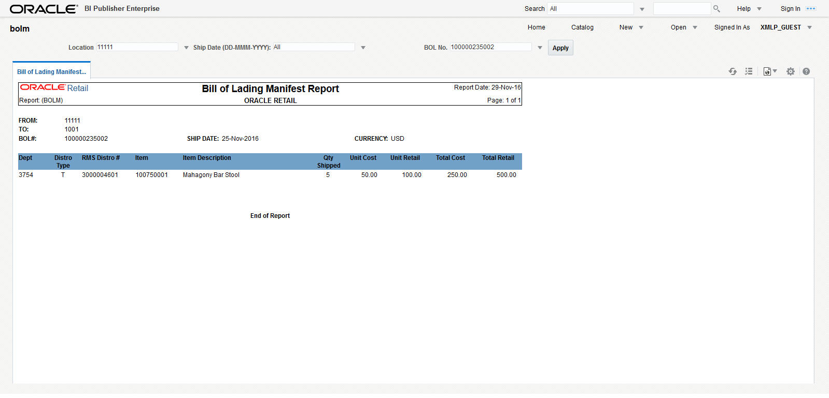The width and height of the screenshot is (829, 398).
Task: Click the Unit Cost value 50.00
Action: click(369, 175)
